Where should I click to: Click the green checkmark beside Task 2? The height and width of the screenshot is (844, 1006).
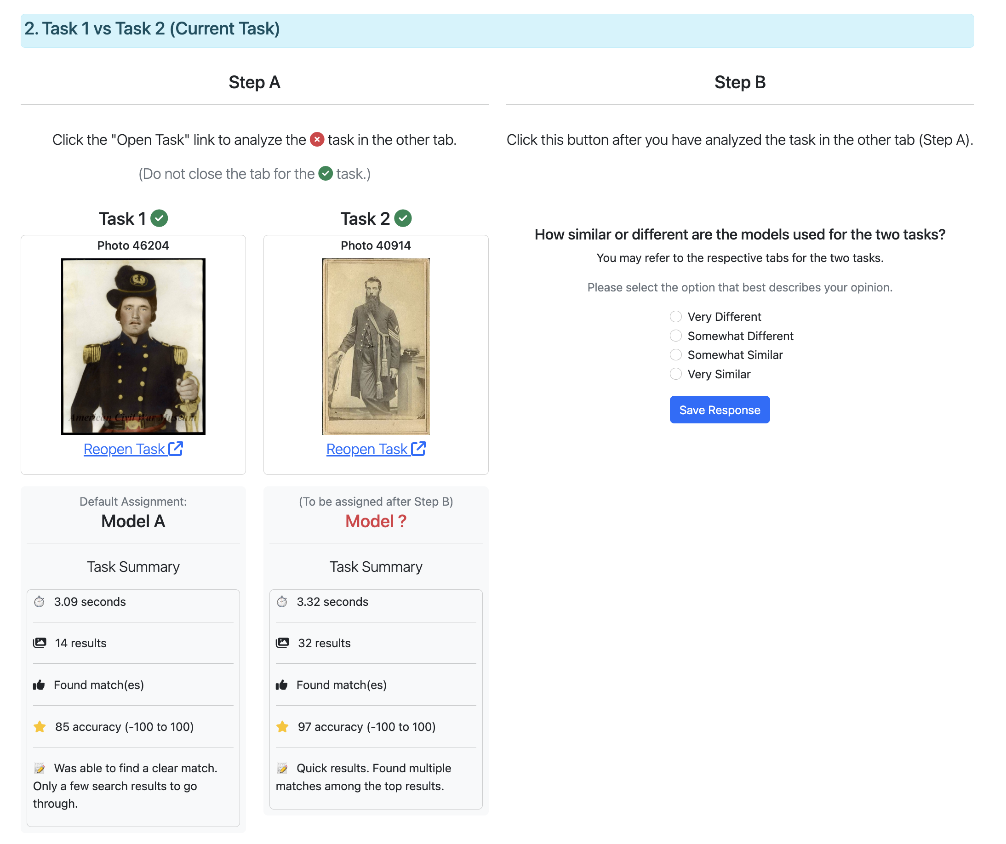403,218
